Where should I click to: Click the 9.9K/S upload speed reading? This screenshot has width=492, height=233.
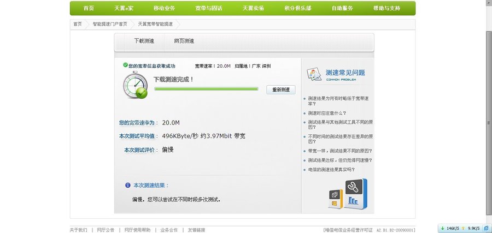pyautogui.click(x=474, y=228)
